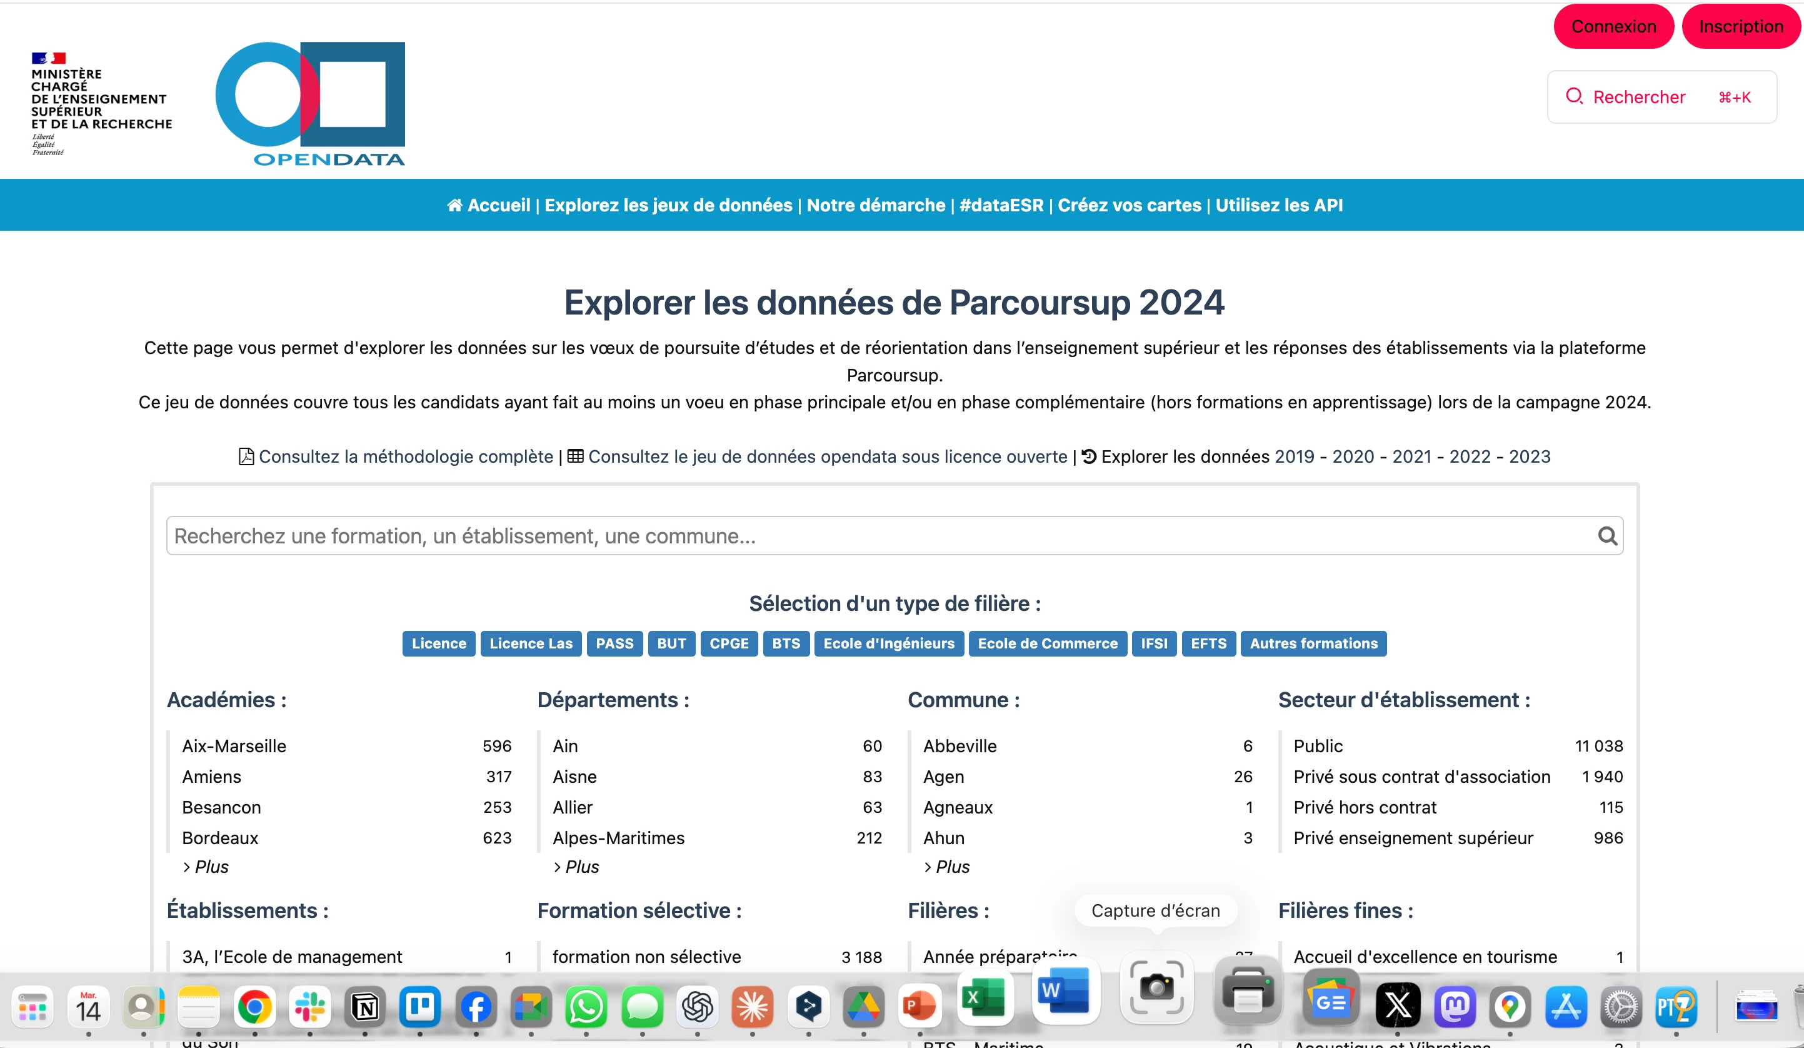Click the Ministère de l'Enseignement Supérieur logo

[100, 104]
